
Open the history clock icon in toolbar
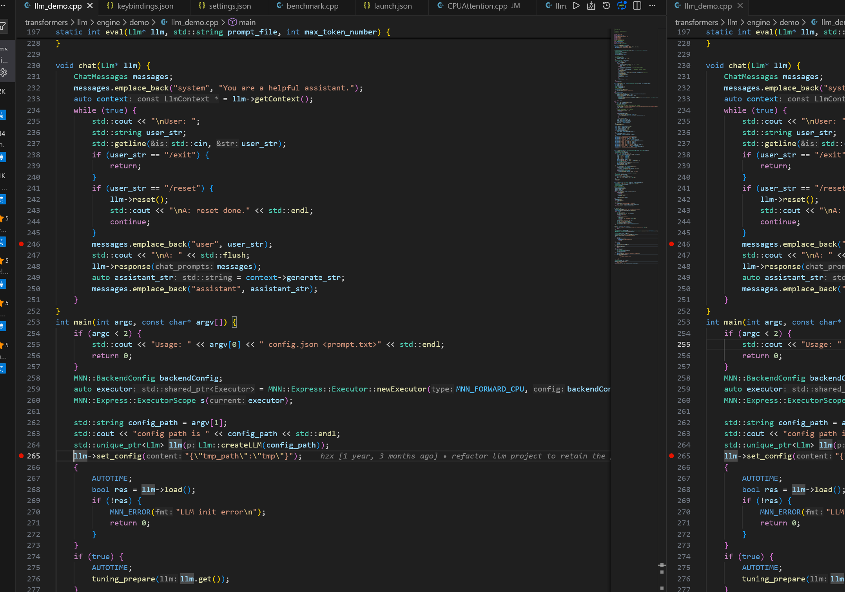click(606, 6)
